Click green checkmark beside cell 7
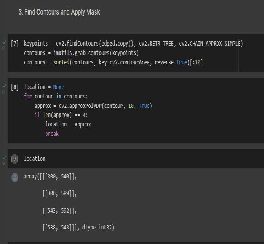 (x=4, y=42)
